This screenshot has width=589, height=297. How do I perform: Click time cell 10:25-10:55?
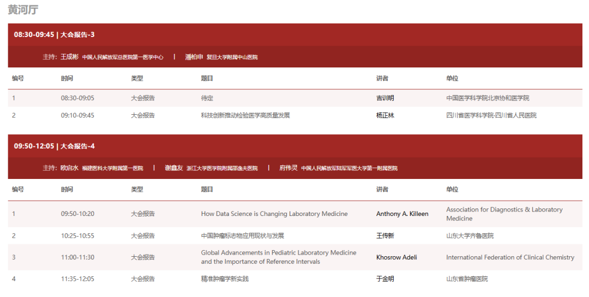tap(78, 236)
